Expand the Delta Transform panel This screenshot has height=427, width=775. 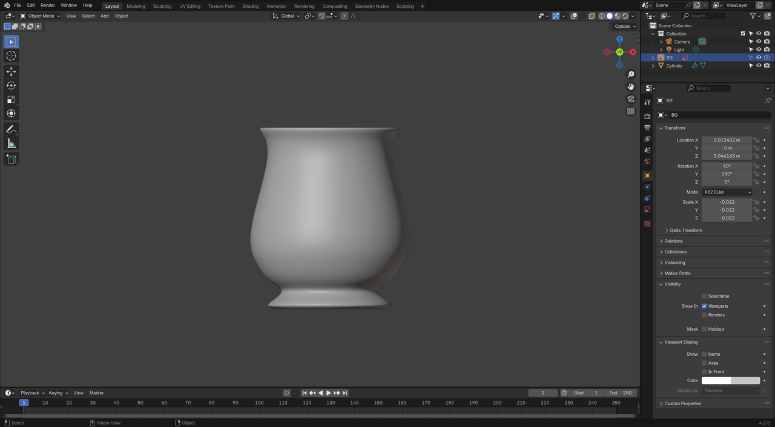(x=686, y=230)
